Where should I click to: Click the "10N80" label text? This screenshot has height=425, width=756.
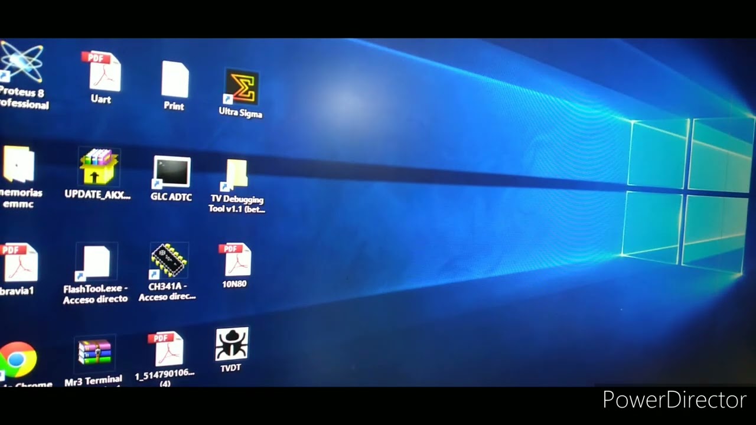click(x=234, y=284)
